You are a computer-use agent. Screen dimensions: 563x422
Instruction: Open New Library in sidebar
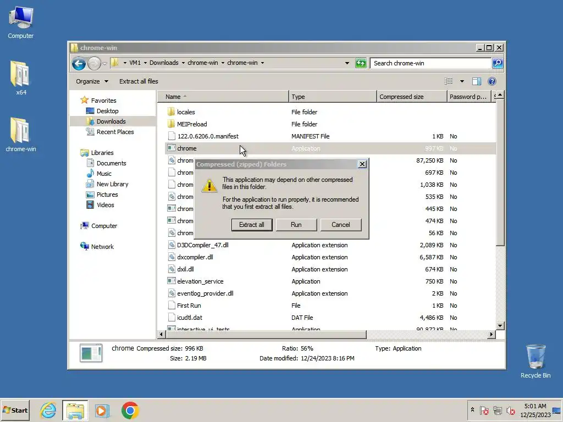click(x=112, y=184)
